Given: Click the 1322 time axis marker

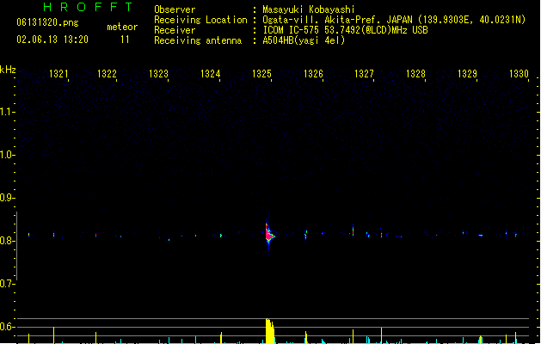Looking at the screenshot, I should (107, 73).
